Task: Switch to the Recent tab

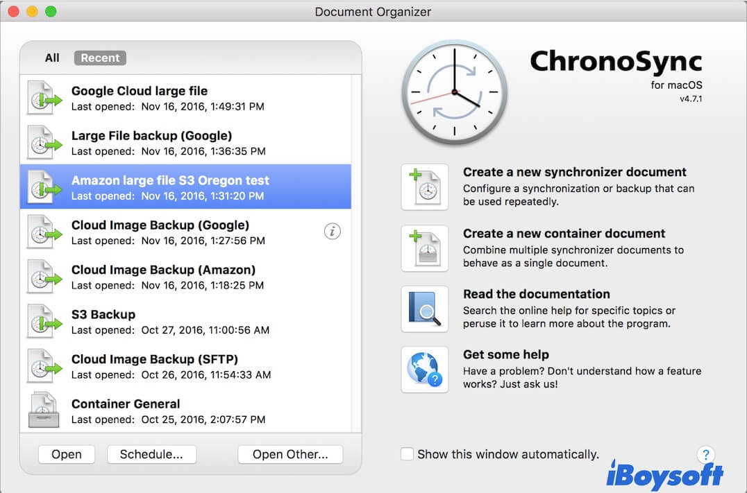Action: (100, 58)
